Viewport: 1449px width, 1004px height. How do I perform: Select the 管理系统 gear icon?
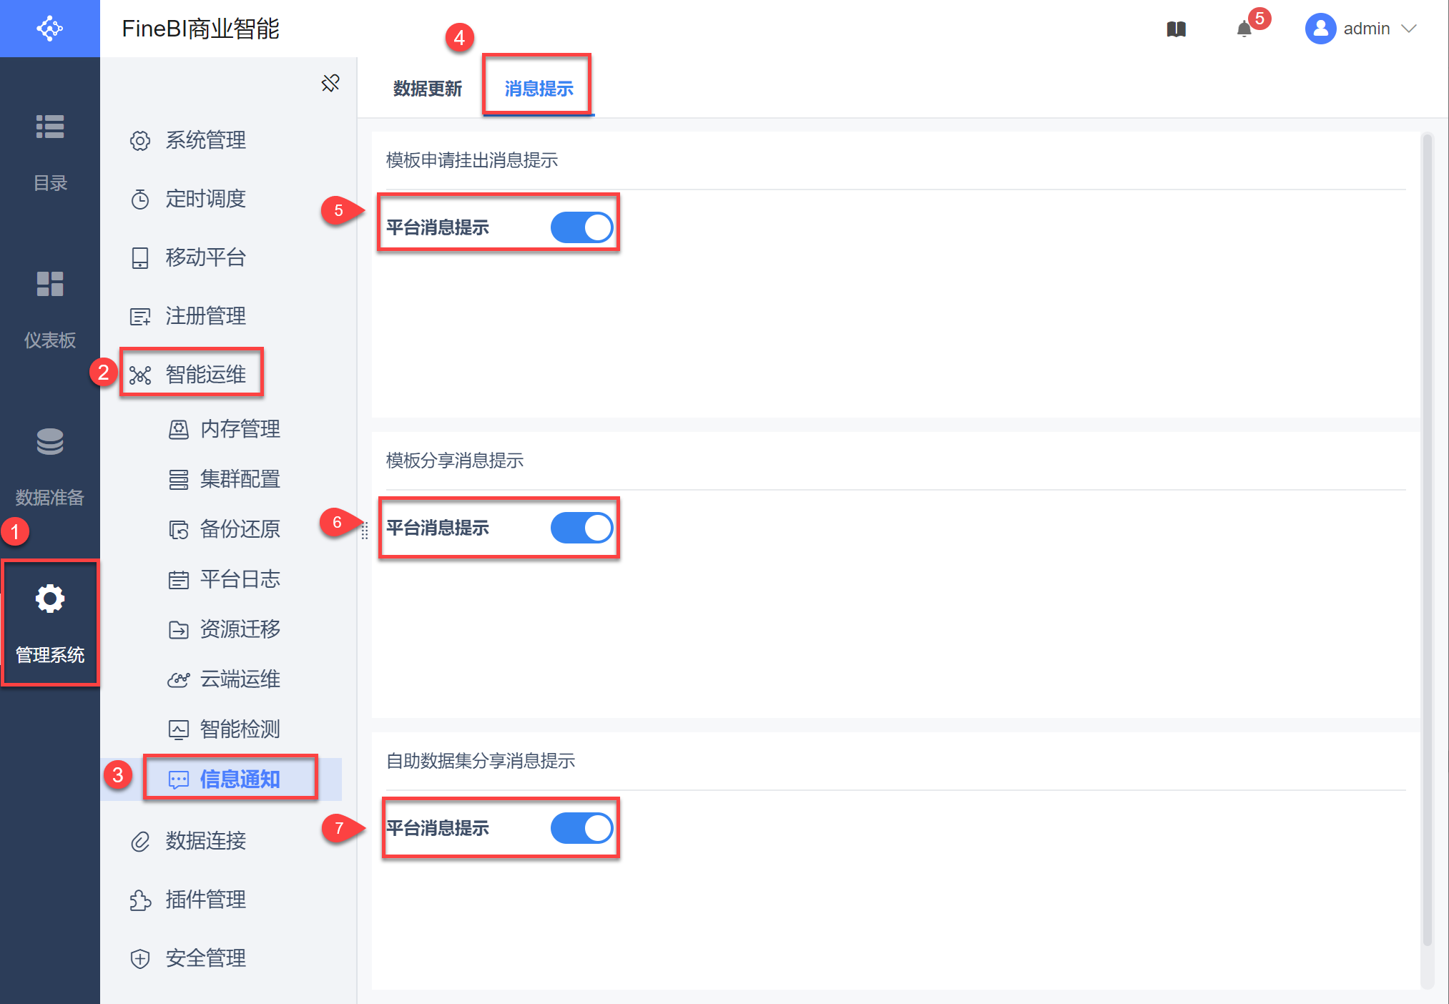coord(49,599)
